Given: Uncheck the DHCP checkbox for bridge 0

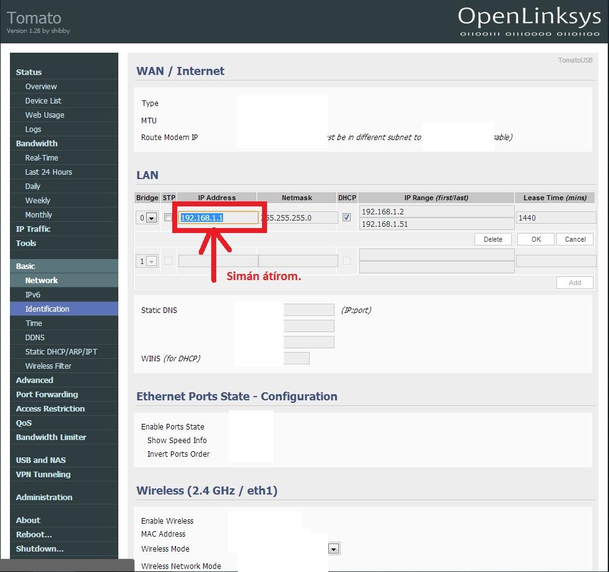Looking at the screenshot, I should pos(346,218).
